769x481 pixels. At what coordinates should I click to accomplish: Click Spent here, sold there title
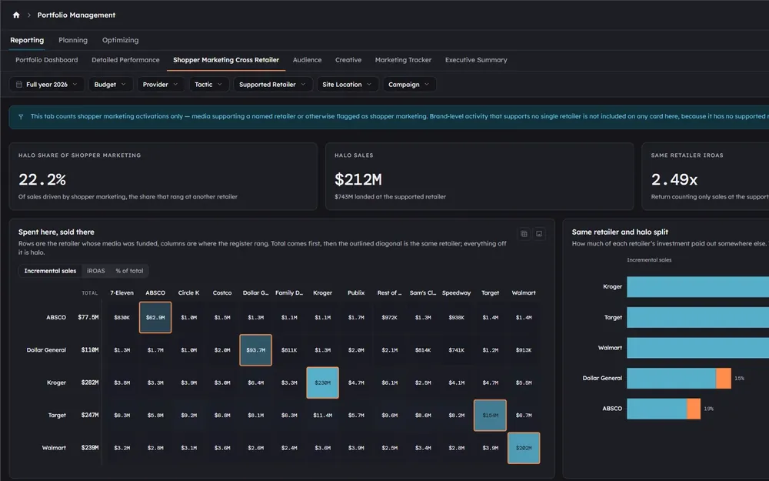56,232
